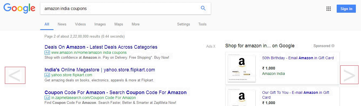Image resolution: width=361 pixels, height=106 pixels.
Task: Open the Google apps grid icon
Action: click(329, 9)
